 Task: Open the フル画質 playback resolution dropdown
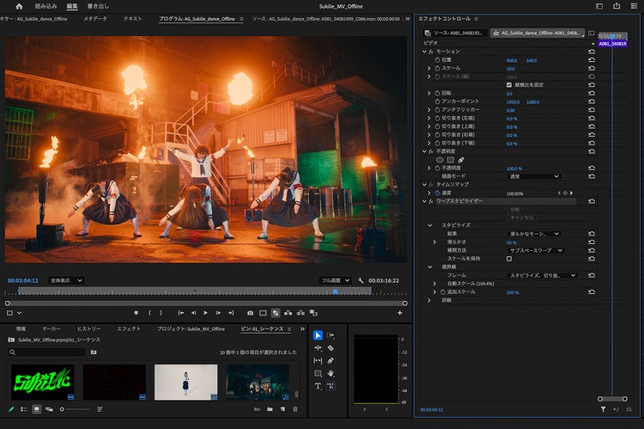click(x=336, y=280)
